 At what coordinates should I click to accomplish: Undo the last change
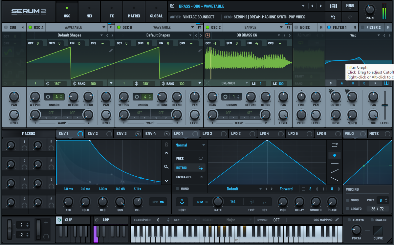(333, 17)
